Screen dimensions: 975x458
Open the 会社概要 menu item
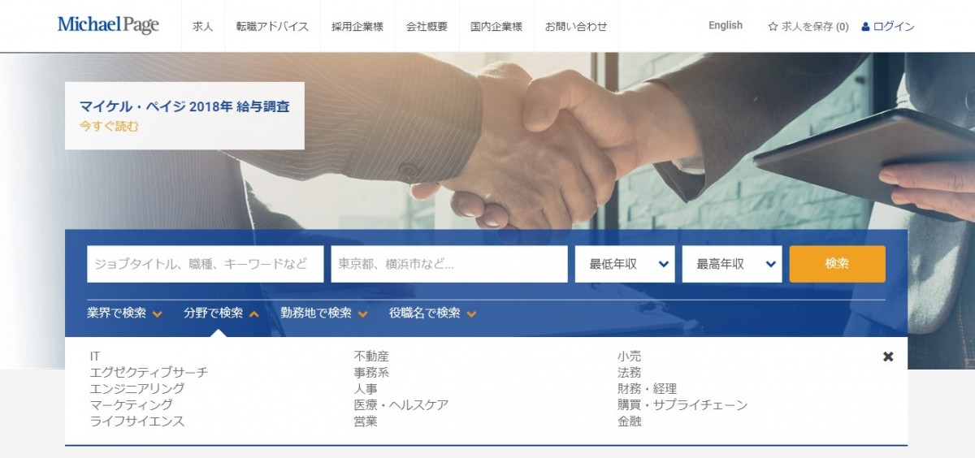click(427, 26)
